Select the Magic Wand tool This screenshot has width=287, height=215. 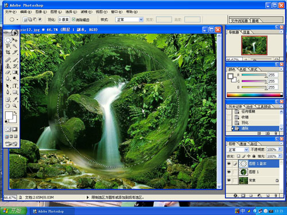(x=15, y=46)
